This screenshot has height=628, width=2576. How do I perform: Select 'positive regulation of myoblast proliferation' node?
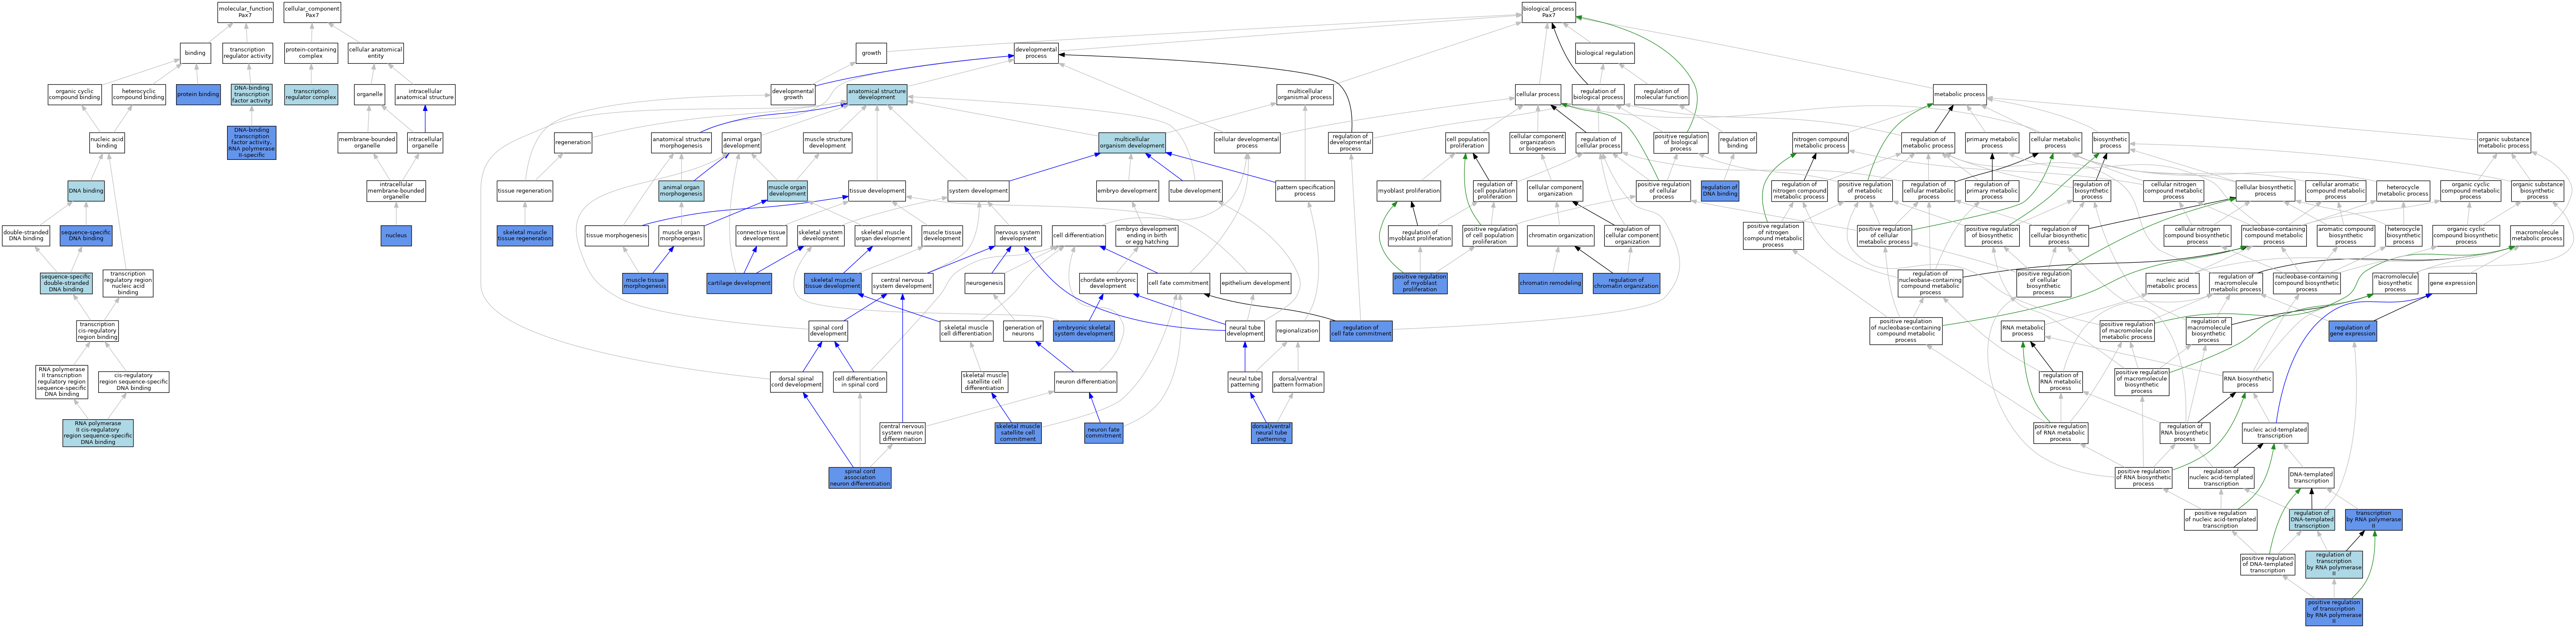pyautogui.click(x=1420, y=283)
